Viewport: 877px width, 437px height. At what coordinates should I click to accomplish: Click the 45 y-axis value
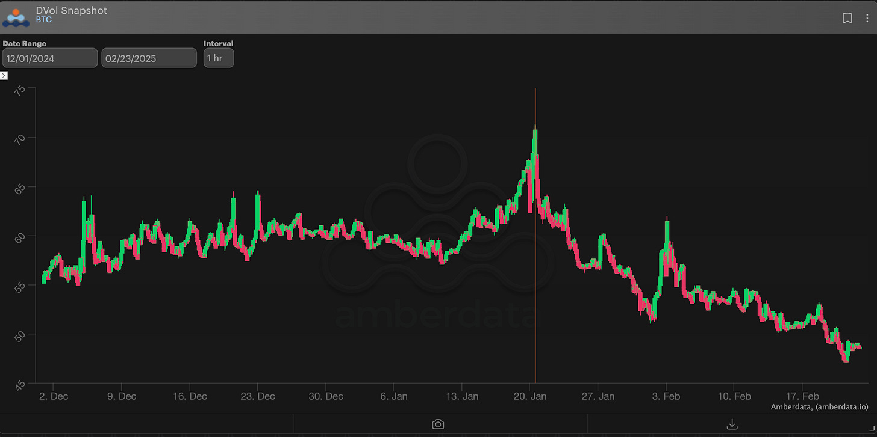20,385
